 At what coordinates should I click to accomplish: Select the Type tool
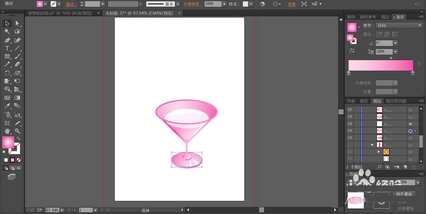7,49
